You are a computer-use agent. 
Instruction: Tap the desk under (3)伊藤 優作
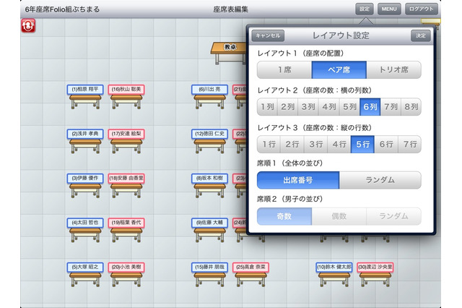[x=85, y=191]
